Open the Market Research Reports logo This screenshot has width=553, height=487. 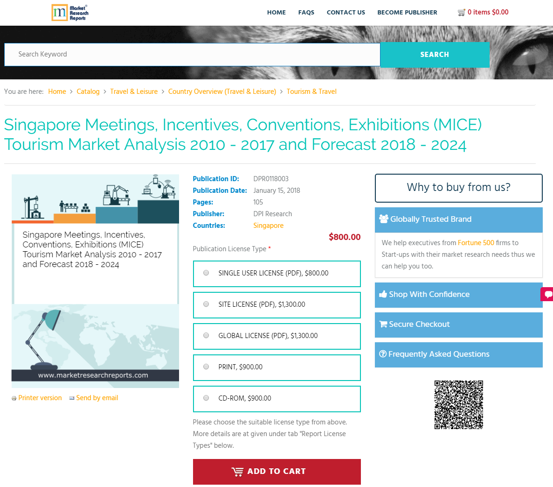pyautogui.click(x=70, y=13)
